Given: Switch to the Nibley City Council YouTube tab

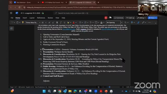Looking at the screenshot, I should [54, 2].
